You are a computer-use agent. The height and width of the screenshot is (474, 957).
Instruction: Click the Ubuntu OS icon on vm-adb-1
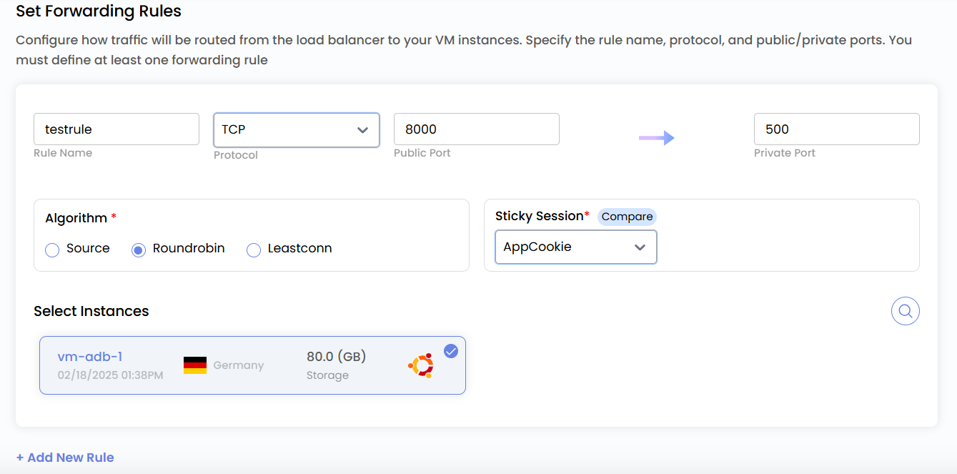(x=421, y=365)
